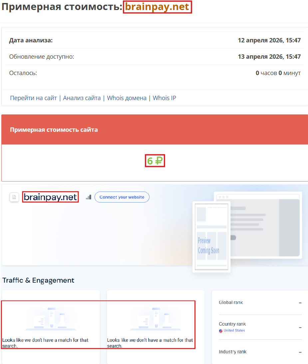The width and height of the screenshot is (308, 364).
Task: Open the Whois домена link
Action: pyautogui.click(x=127, y=98)
